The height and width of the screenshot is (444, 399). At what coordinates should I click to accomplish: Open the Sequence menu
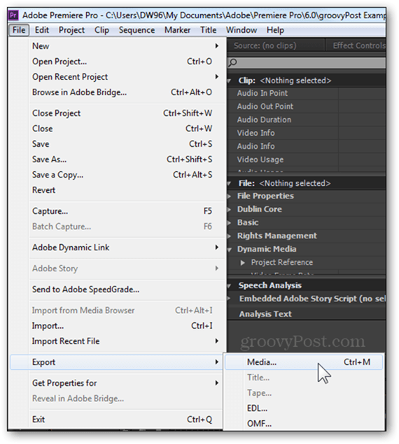[x=136, y=30]
